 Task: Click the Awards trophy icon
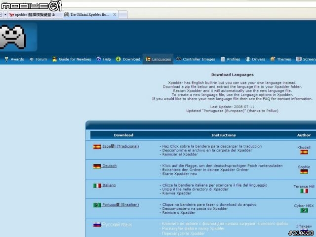(6, 59)
